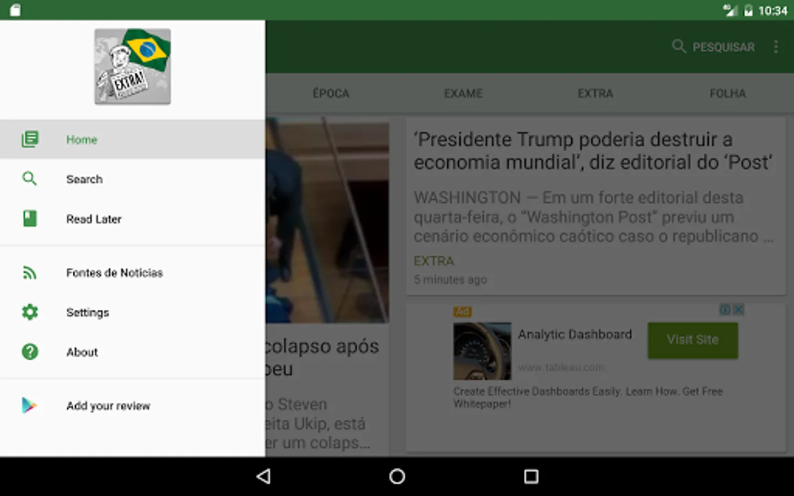
Task: Open the Analytic Dashboard ad title
Action: pos(575,335)
